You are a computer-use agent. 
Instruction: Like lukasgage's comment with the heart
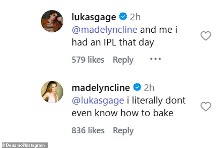[206, 36]
